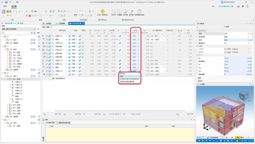
Task: Toggle the checkbox of the first 内墙 0.12 row
Action: (47, 36)
